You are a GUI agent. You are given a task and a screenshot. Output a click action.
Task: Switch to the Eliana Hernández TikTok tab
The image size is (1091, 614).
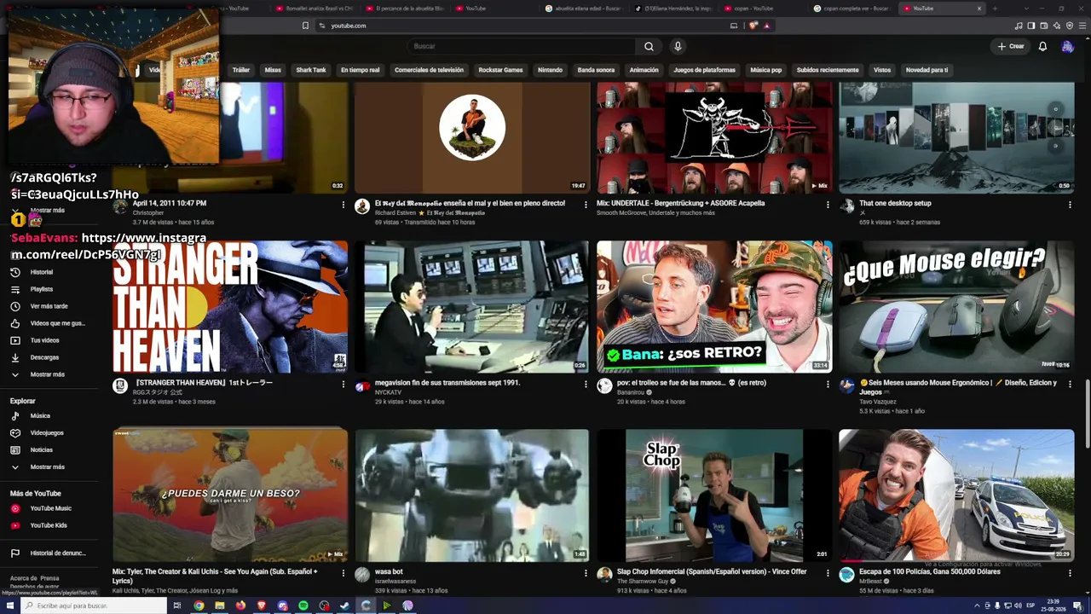point(672,9)
